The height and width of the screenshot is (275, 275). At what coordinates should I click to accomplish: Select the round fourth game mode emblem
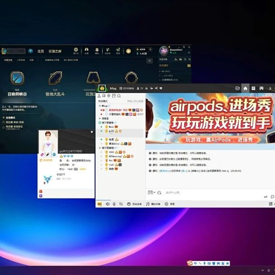click(x=131, y=78)
